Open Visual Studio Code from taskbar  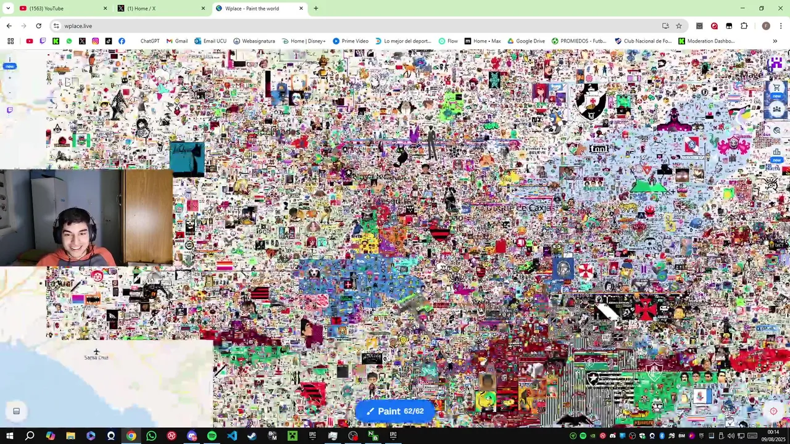click(231, 436)
